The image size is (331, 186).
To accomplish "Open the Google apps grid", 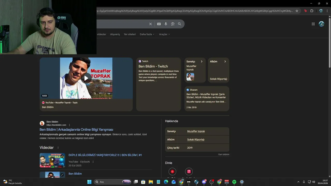I will (x=313, y=24).
